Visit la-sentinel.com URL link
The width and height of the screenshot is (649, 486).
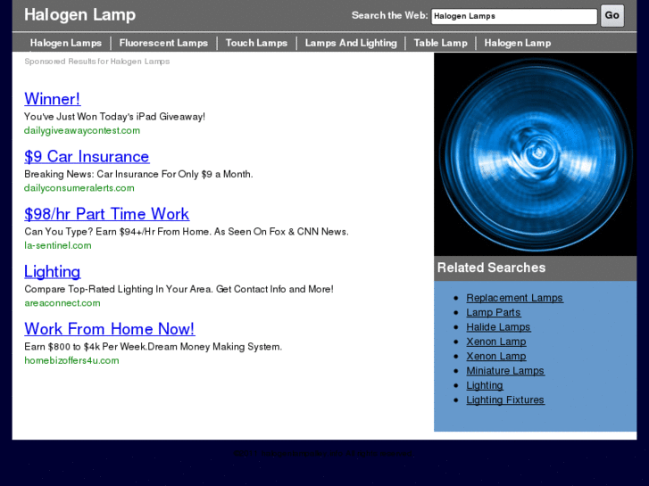click(57, 246)
